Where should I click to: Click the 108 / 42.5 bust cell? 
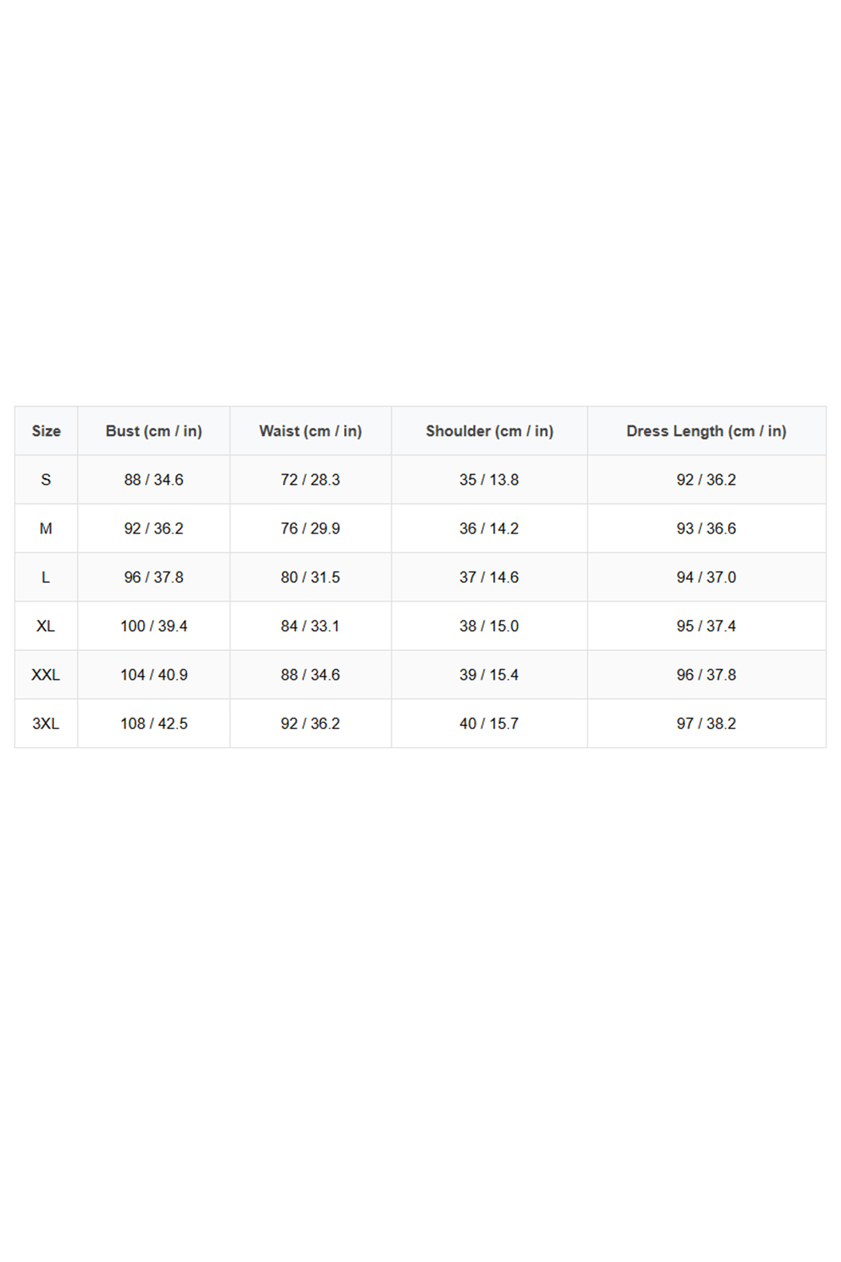154,723
